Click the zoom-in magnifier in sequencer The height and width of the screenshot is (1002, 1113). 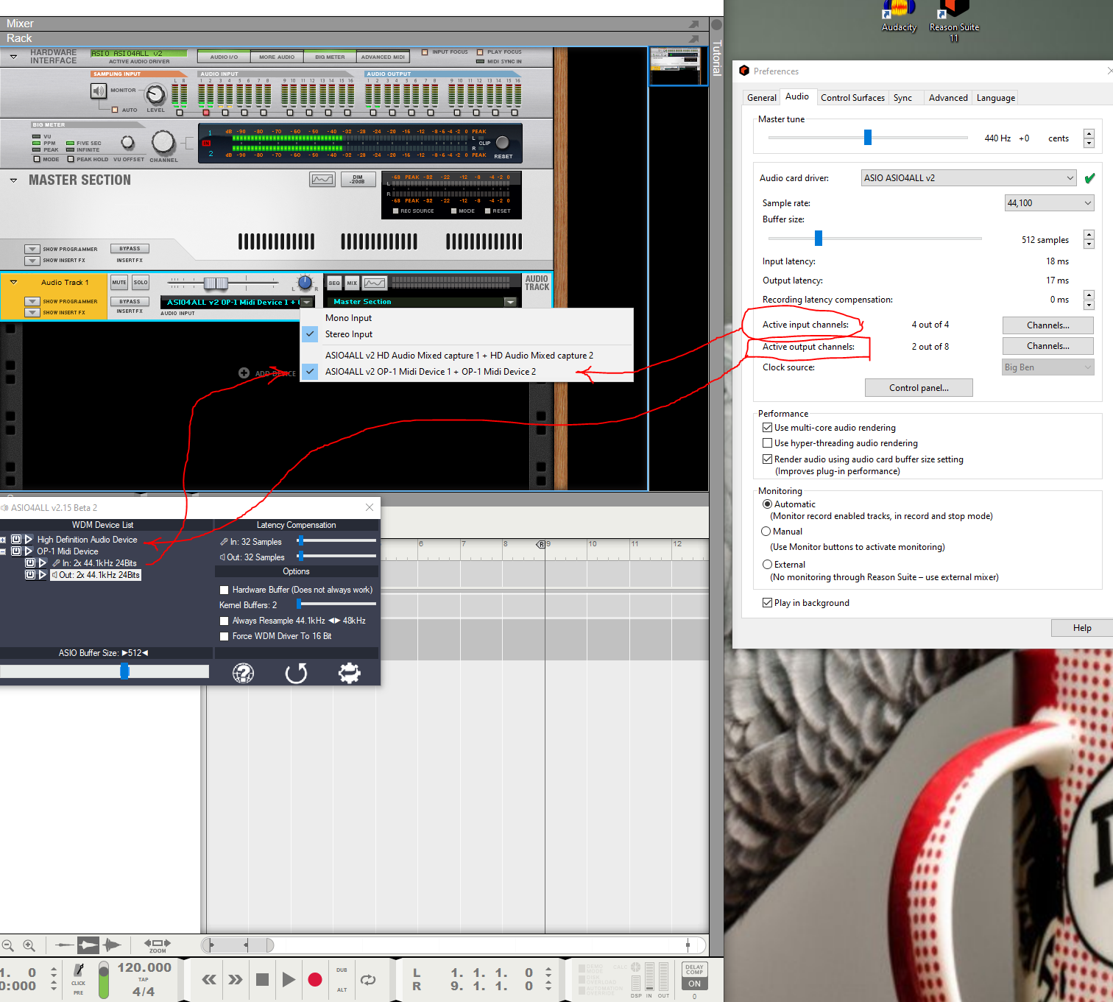click(x=29, y=945)
